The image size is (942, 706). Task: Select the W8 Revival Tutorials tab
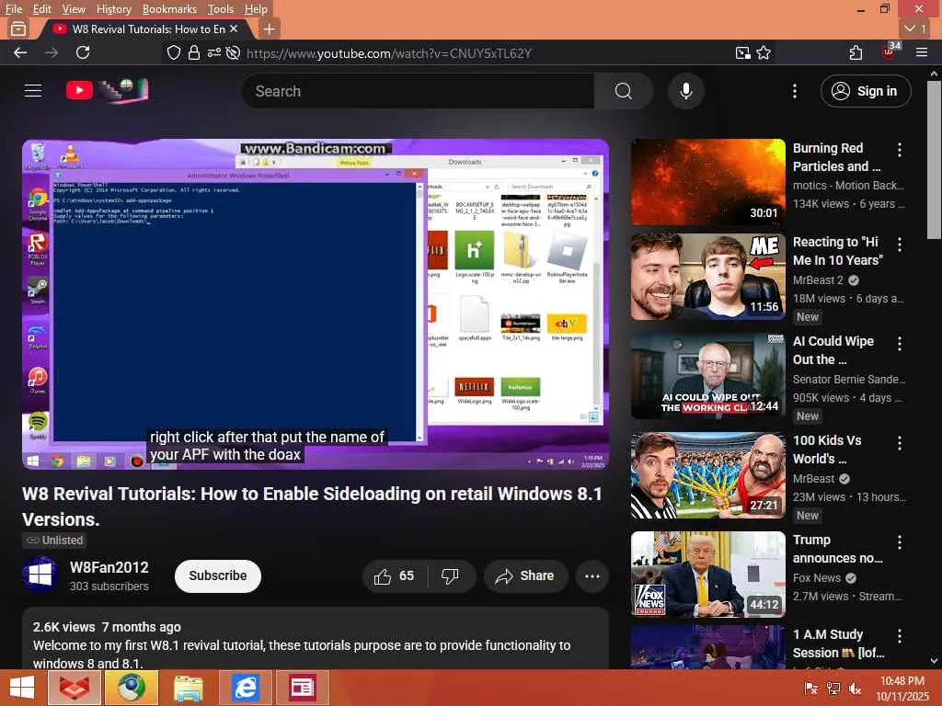(144, 28)
